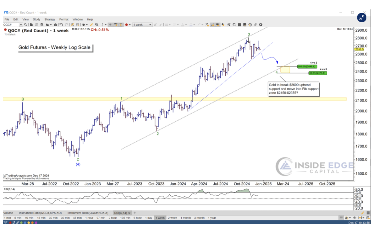This screenshot has height=227, width=374.
Task: Close the RSI(C,14) tab
Action: point(130,213)
